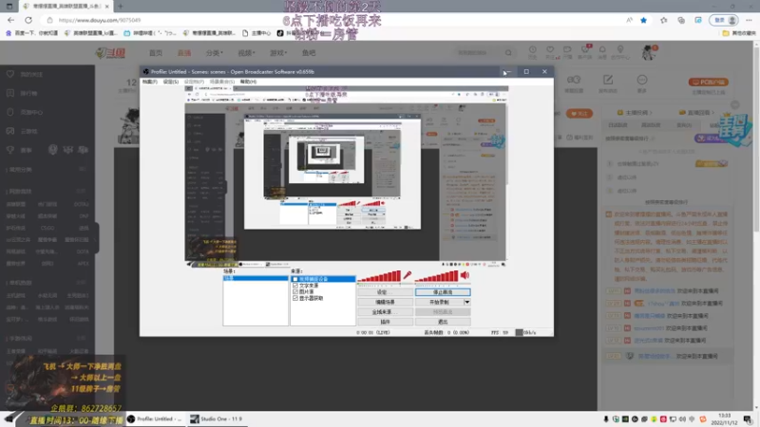Click microphone icon in system tray
Image resolution: width=760 pixels, height=427 pixels.
click(606, 418)
